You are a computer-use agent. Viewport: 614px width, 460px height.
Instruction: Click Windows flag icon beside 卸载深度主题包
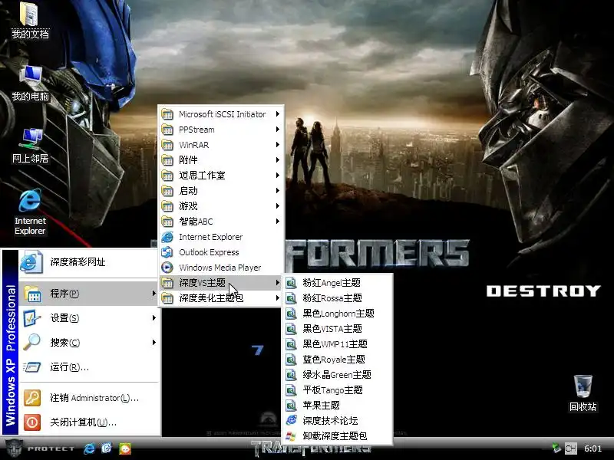(x=291, y=435)
